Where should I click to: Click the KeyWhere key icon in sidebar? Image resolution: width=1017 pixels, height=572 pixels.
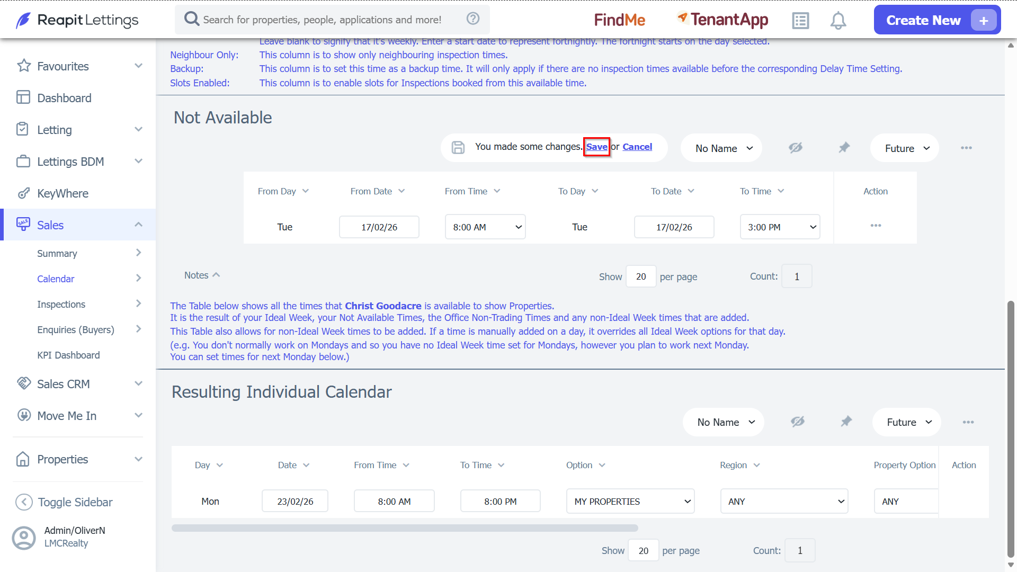(x=23, y=193)
